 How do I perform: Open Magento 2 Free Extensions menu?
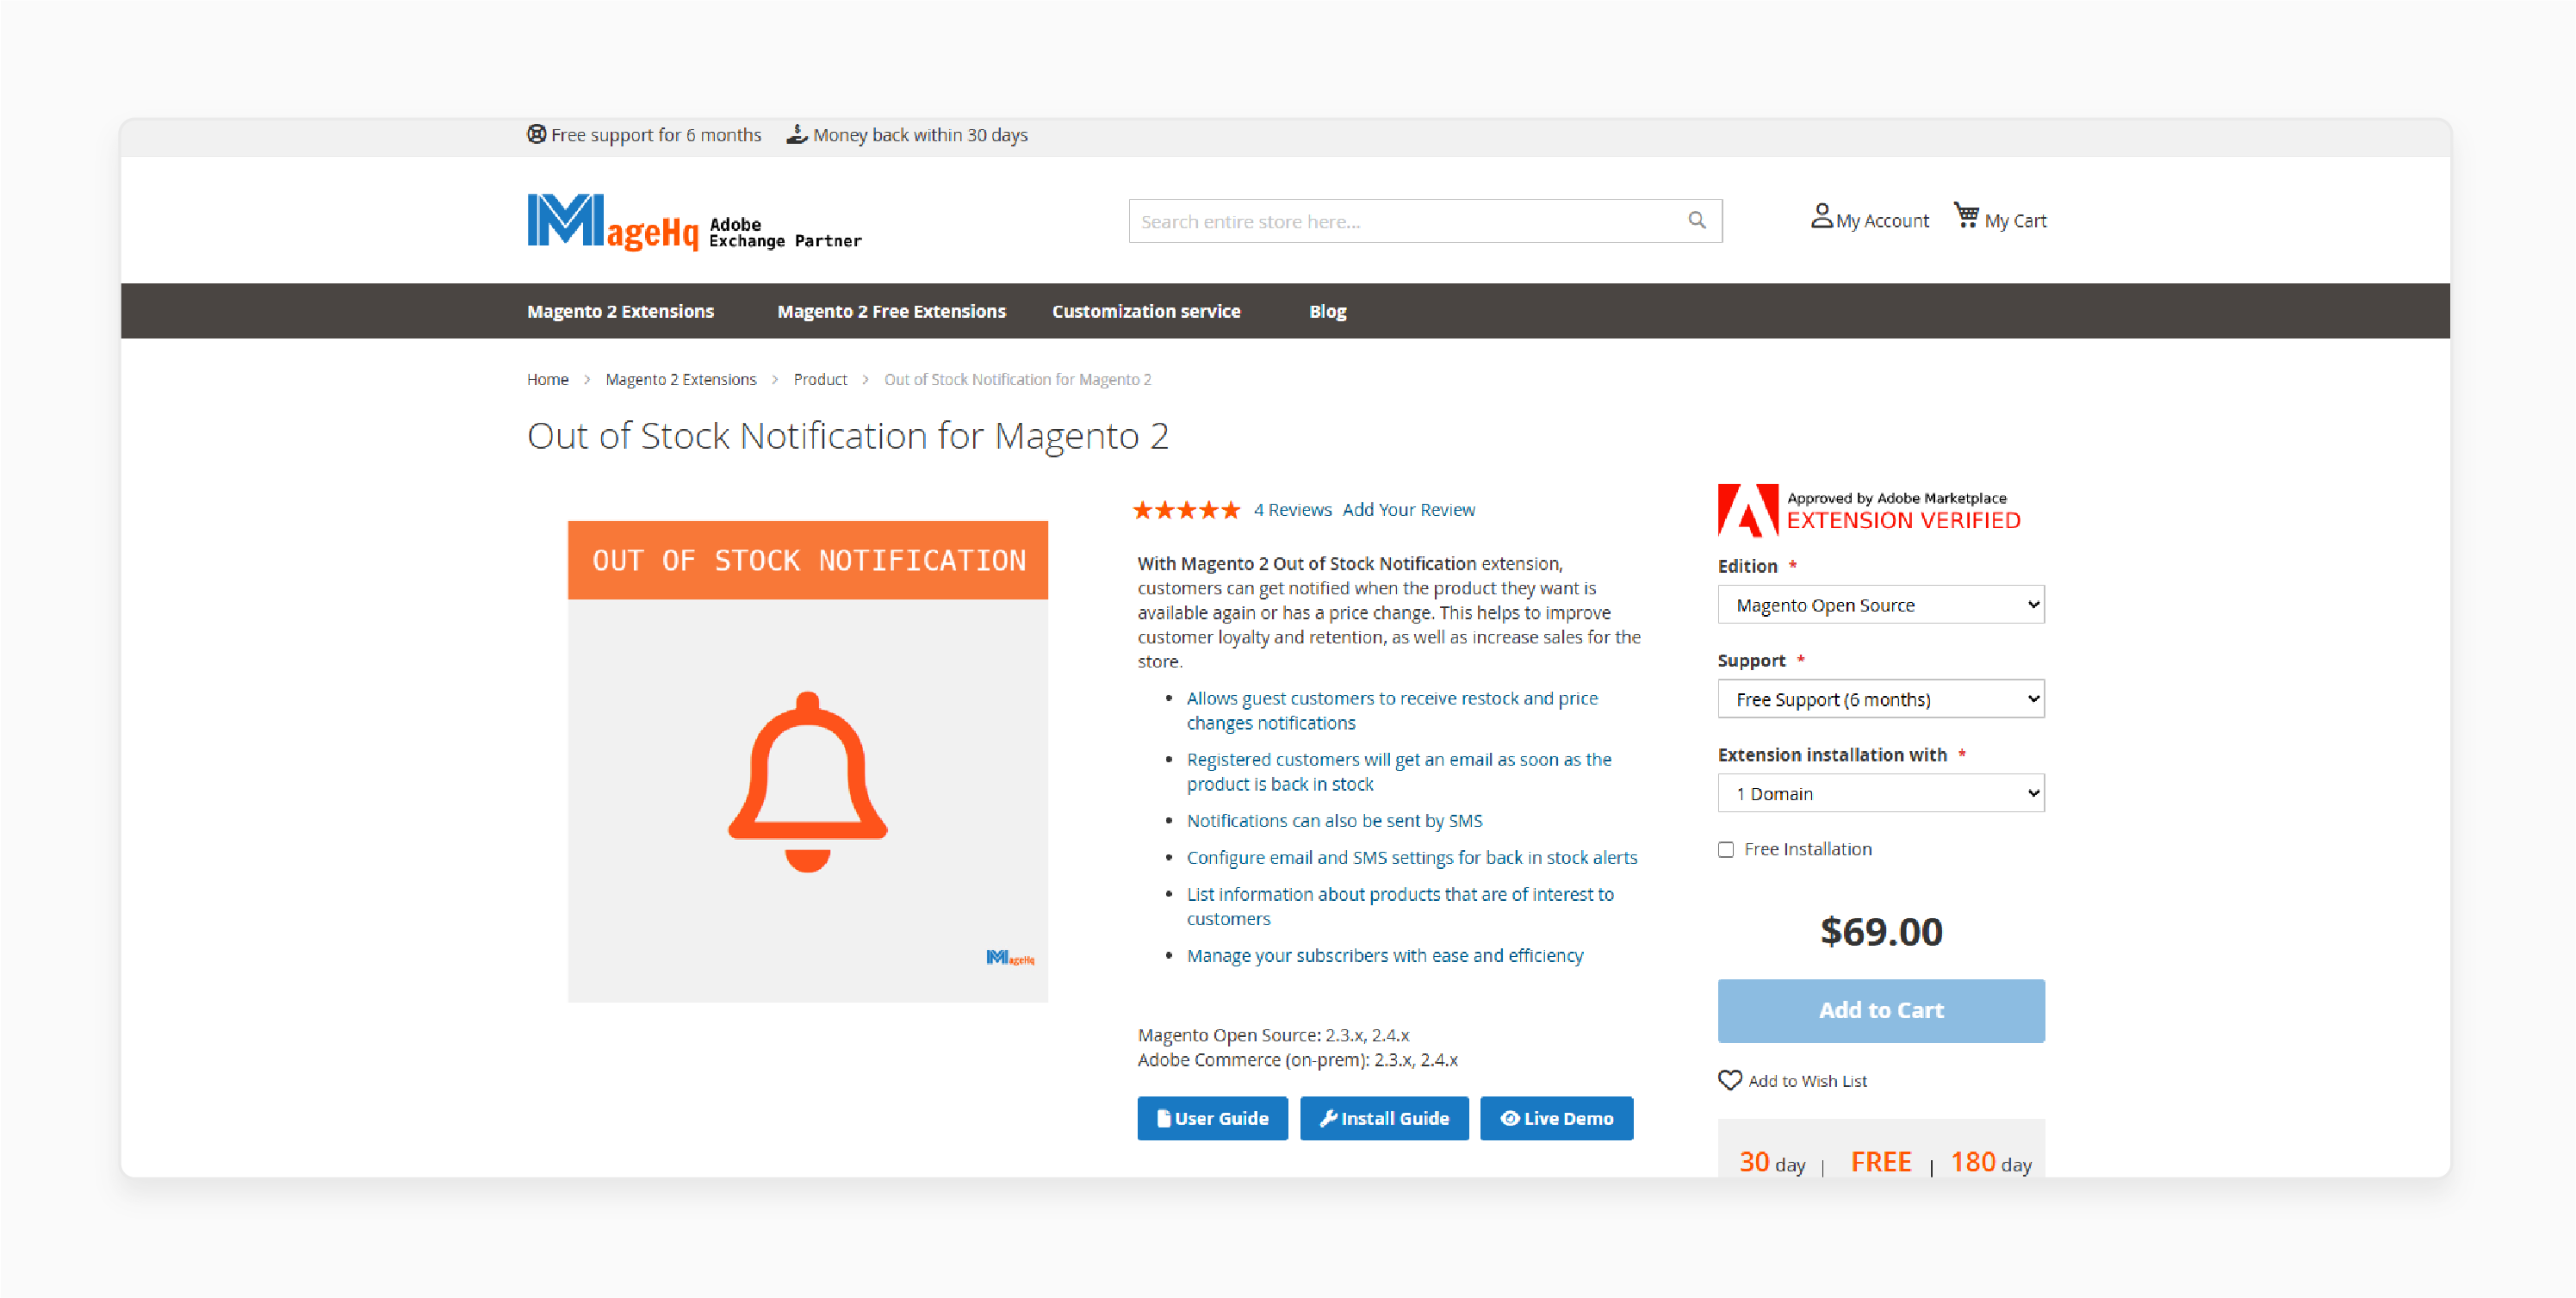(891, 311)
